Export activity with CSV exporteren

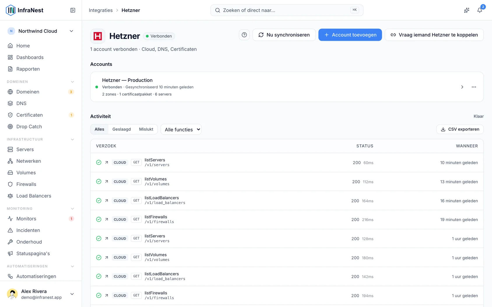pyautogui.click(x=460, y=129)
